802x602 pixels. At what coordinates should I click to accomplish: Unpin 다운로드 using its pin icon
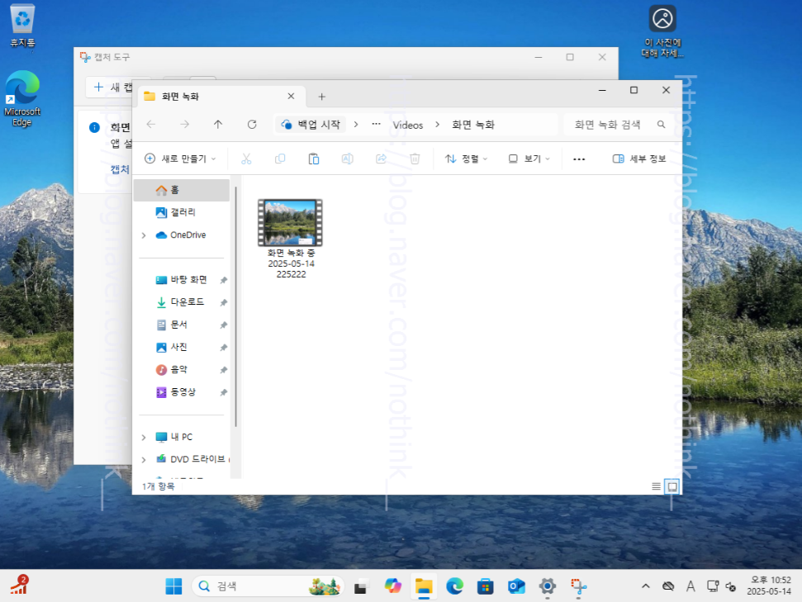click(x=224, y=303)
